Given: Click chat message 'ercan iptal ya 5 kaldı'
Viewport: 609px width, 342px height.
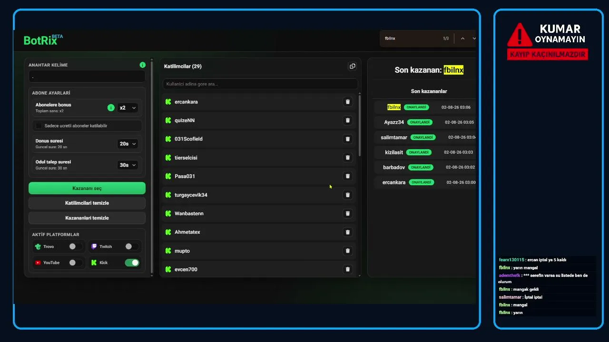Looking at the screenshot, I should tap(547, 260).
